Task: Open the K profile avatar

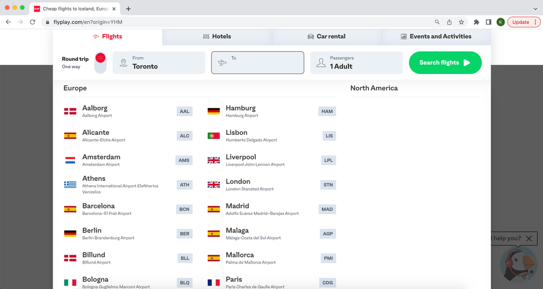Action: point(500,22)
